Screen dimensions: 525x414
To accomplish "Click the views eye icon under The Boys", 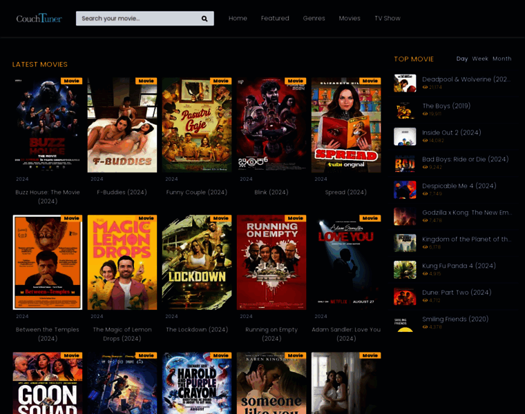I will click(x=425, y=114).
